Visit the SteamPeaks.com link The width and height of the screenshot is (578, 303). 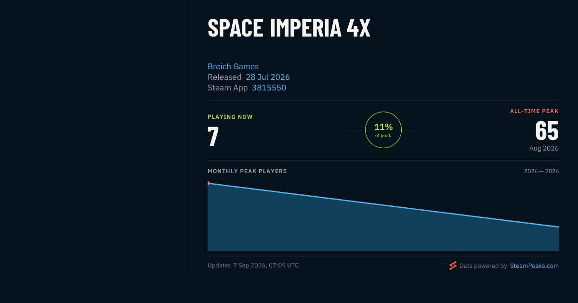pos(534,265)
